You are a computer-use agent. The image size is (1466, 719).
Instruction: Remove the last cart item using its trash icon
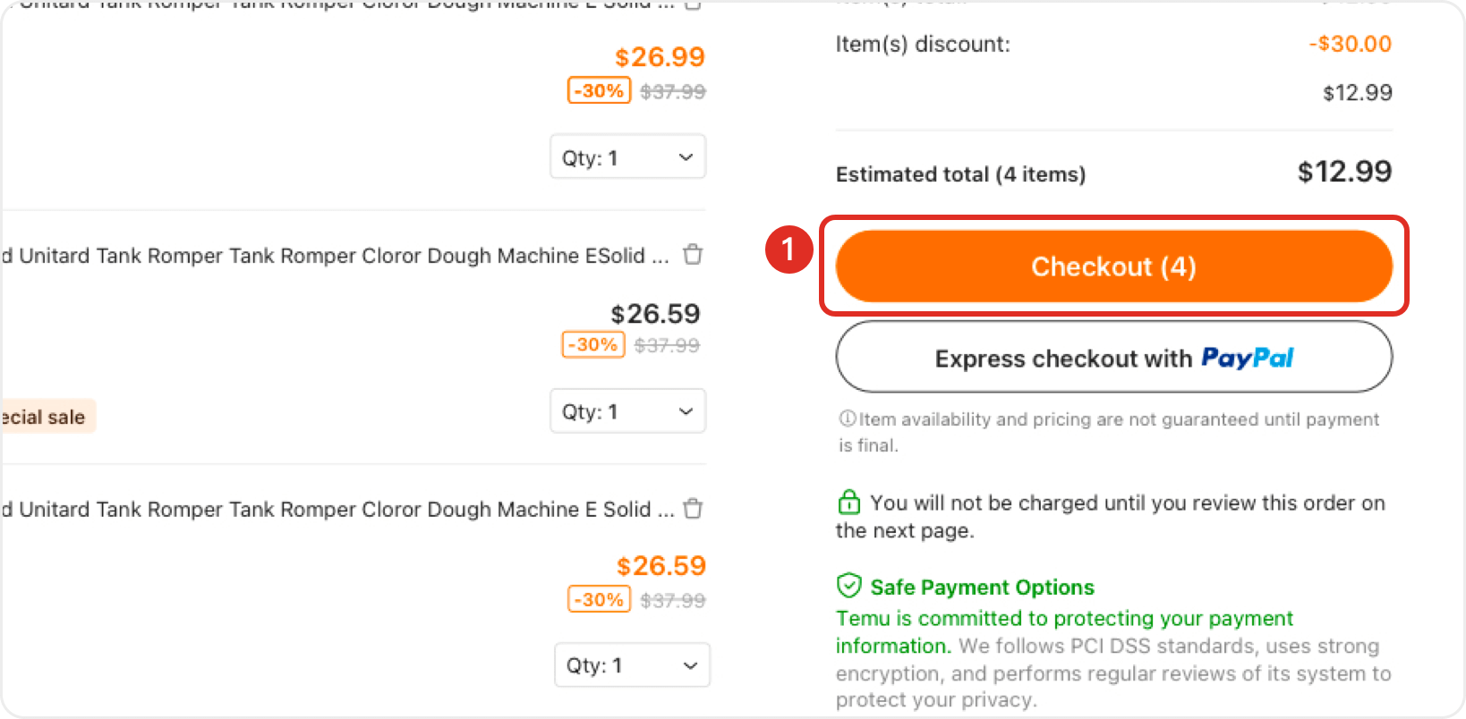[x=693, y=509]
